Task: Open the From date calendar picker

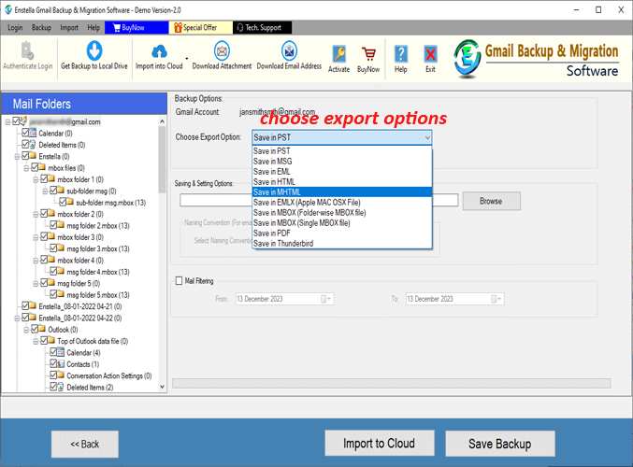Action: click(x=325, y=299)
